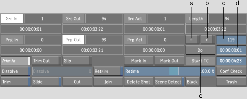Click the Mark In button

139,61
